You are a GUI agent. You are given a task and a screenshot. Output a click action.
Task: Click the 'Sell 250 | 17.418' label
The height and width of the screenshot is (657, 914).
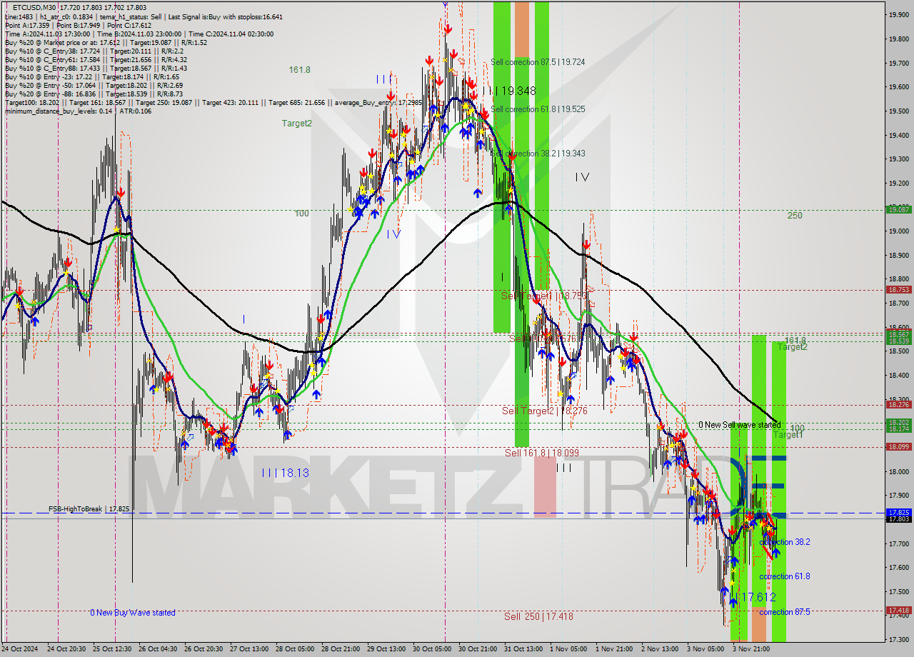tap(538, 616)
